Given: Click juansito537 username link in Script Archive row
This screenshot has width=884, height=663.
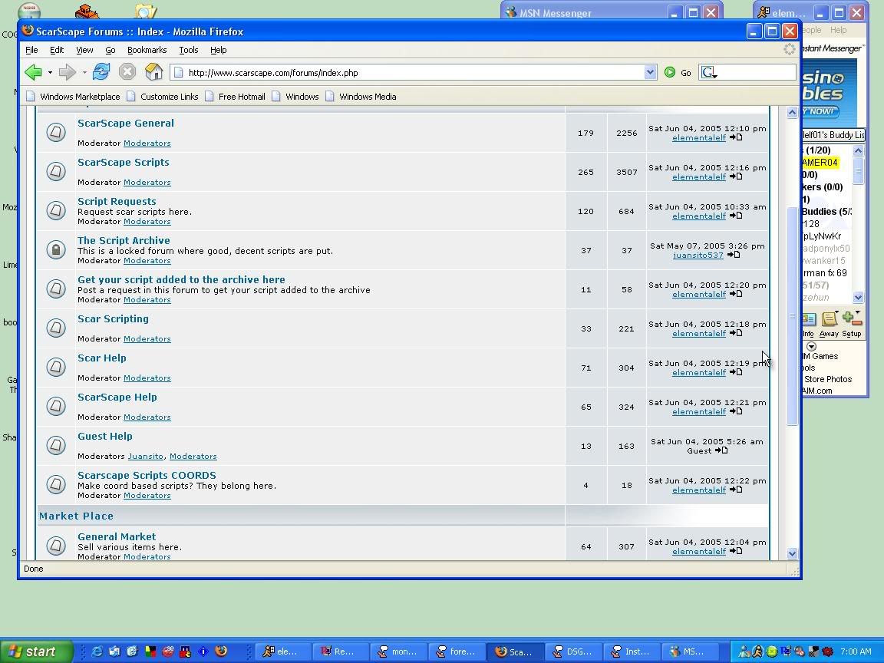Looking at the screenshot, I should [698, 255].
